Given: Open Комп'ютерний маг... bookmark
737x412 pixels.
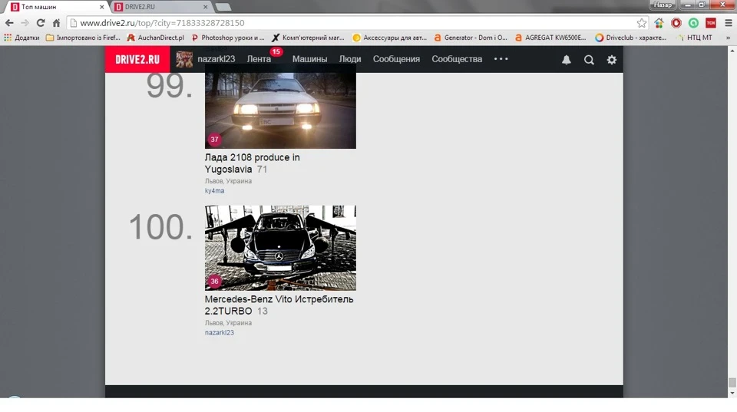Looking at the screenshot, I should (x=308, y=38).
